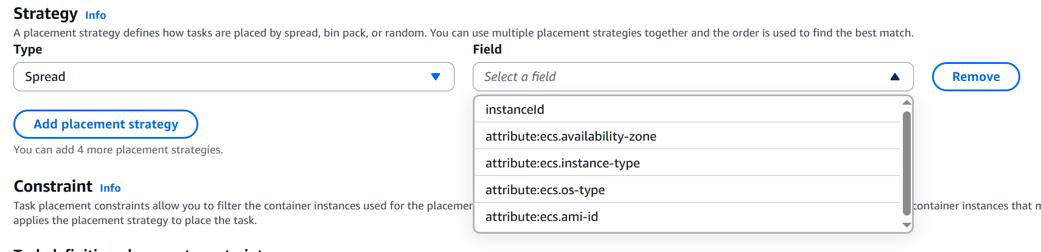
Task: Click the 'Select a field' combo box
Action: [681, 77]
